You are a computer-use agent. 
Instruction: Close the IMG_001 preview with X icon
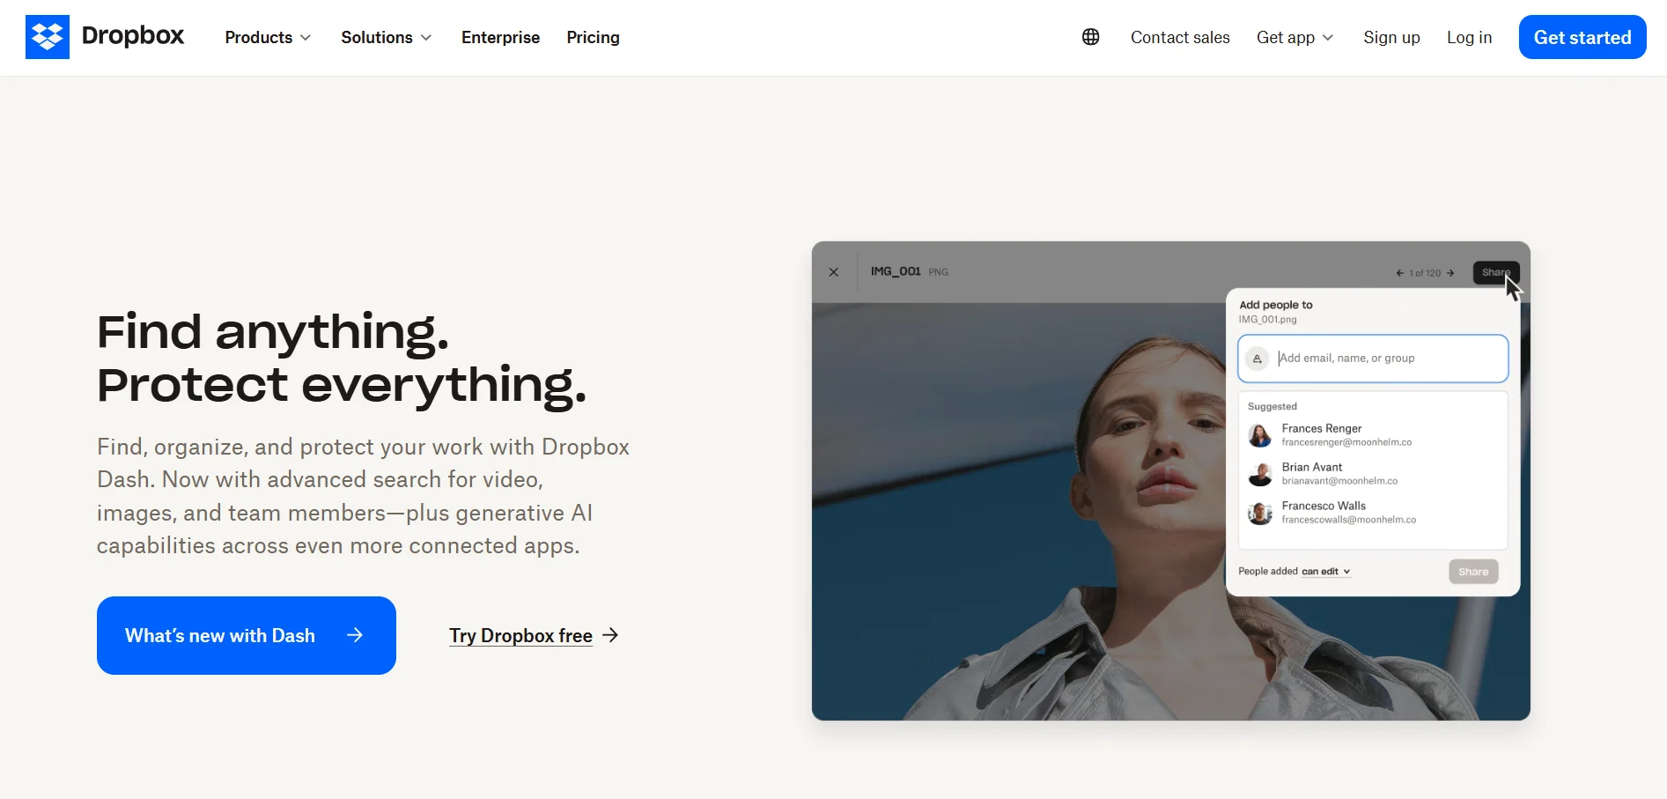click(833, 272)
